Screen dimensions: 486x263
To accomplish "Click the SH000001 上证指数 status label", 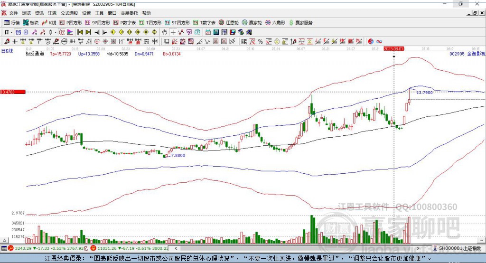I will pos(459,248).
